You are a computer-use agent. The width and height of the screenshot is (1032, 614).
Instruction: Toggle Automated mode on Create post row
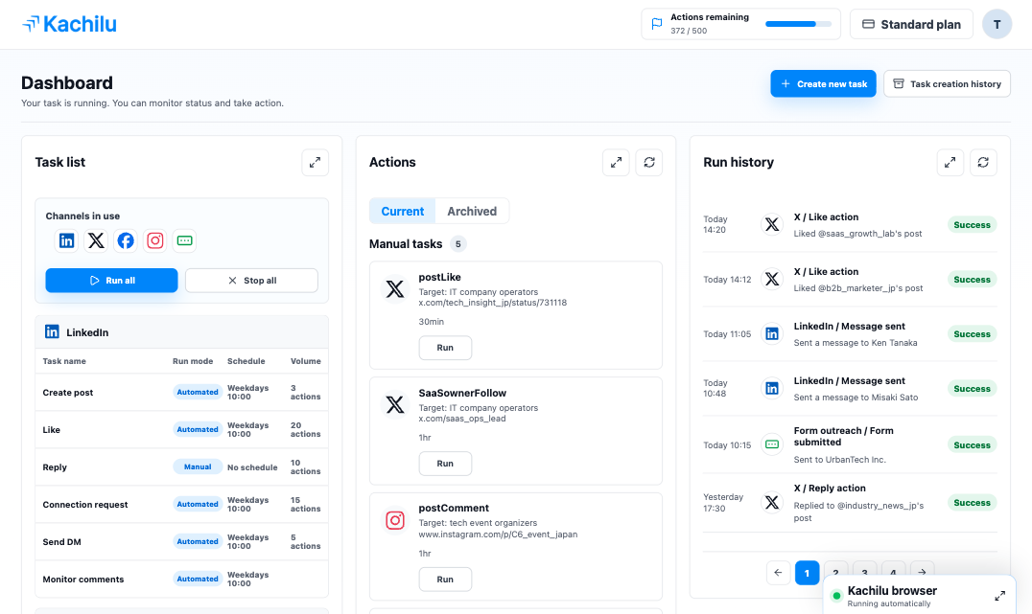pos(198,392)
